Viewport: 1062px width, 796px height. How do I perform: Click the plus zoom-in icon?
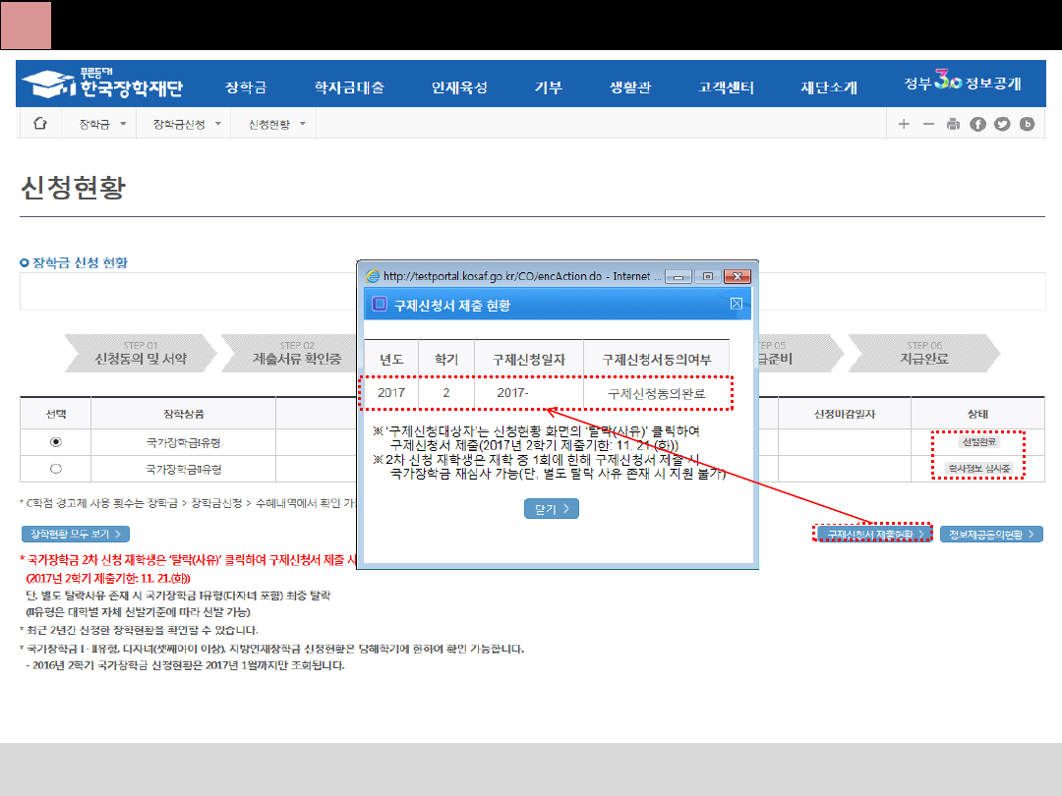click(904, 124)
